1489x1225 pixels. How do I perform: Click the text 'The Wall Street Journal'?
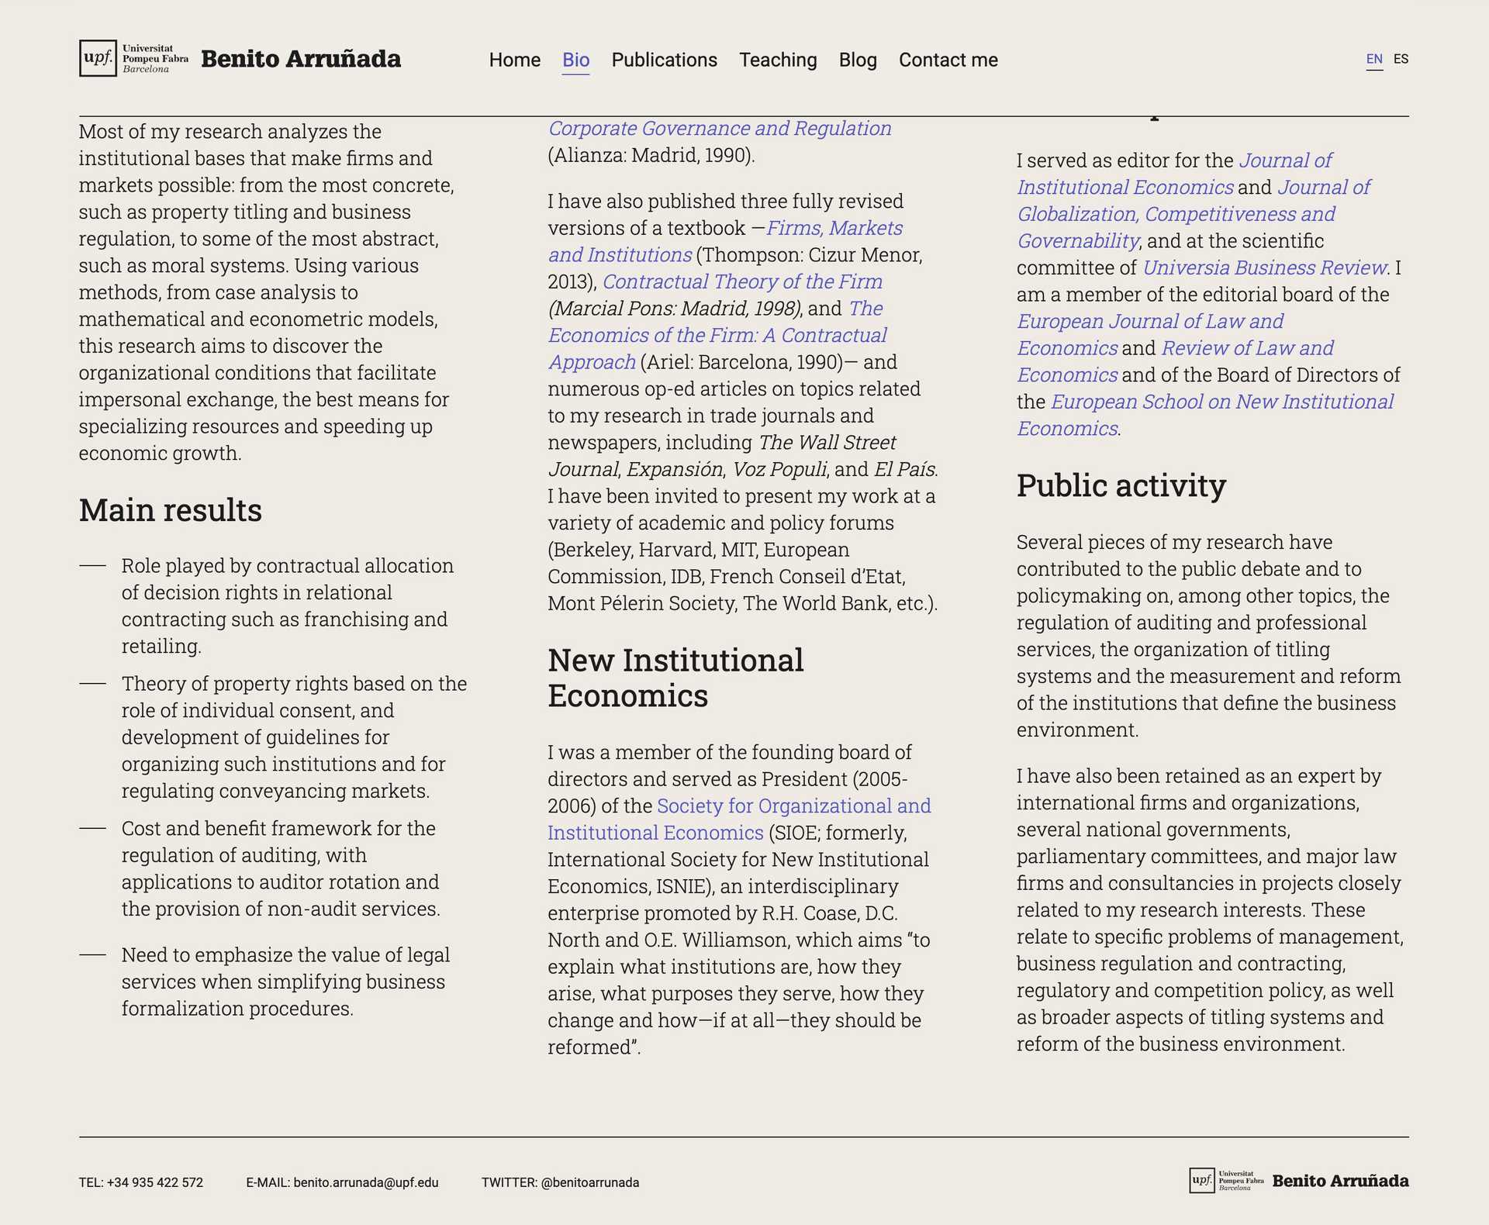pyautogui.click(x=721, y=456)
